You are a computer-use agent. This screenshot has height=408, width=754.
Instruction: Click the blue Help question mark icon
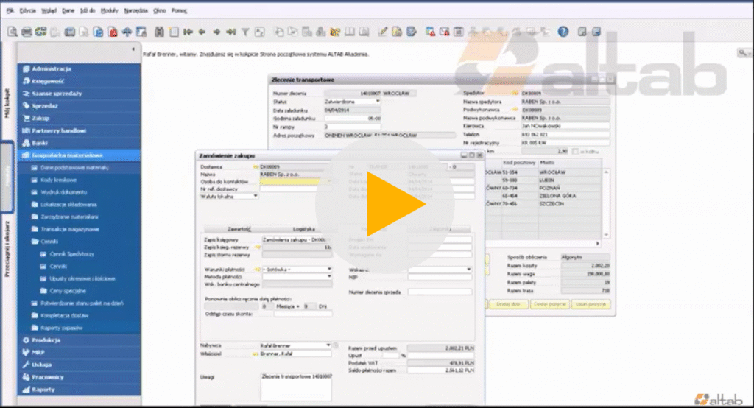[x=563, y=32]
